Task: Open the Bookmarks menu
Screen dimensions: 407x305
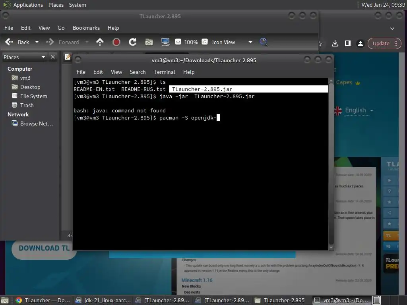Action: click(86, 28)
